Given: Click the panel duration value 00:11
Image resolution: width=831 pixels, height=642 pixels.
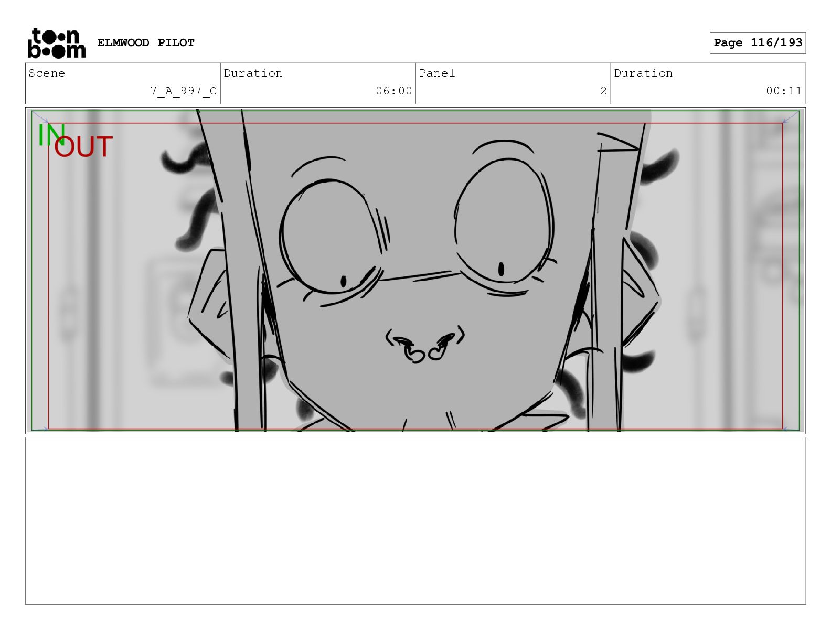Looking at the screenshot, I should (x=784, y=91).
